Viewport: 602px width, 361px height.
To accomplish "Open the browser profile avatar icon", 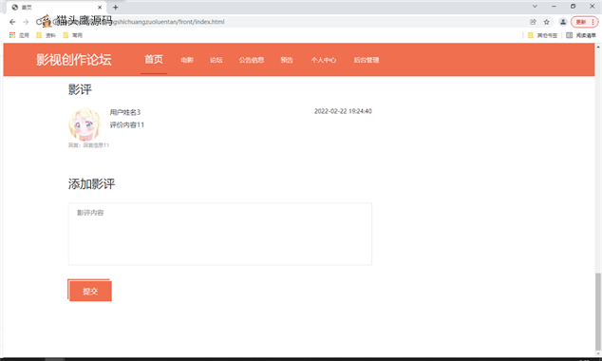I will point(563,22).
